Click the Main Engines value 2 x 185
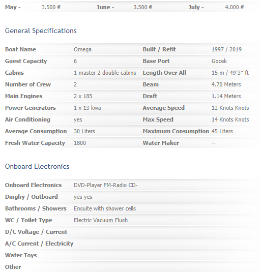This screenshot has width=261, height=273. click(83, 96)
